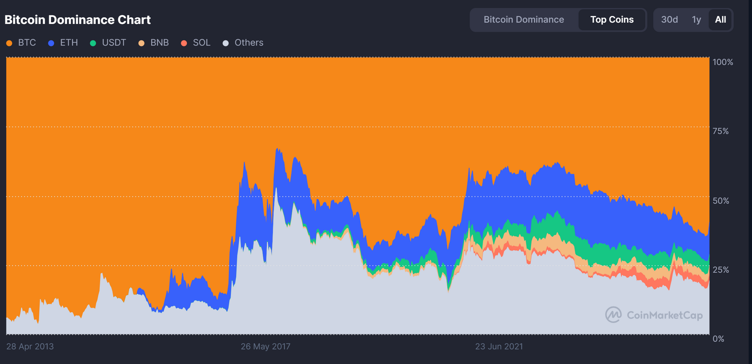
Task: Click the green USDT legend dot
Action: click(93, 43)
